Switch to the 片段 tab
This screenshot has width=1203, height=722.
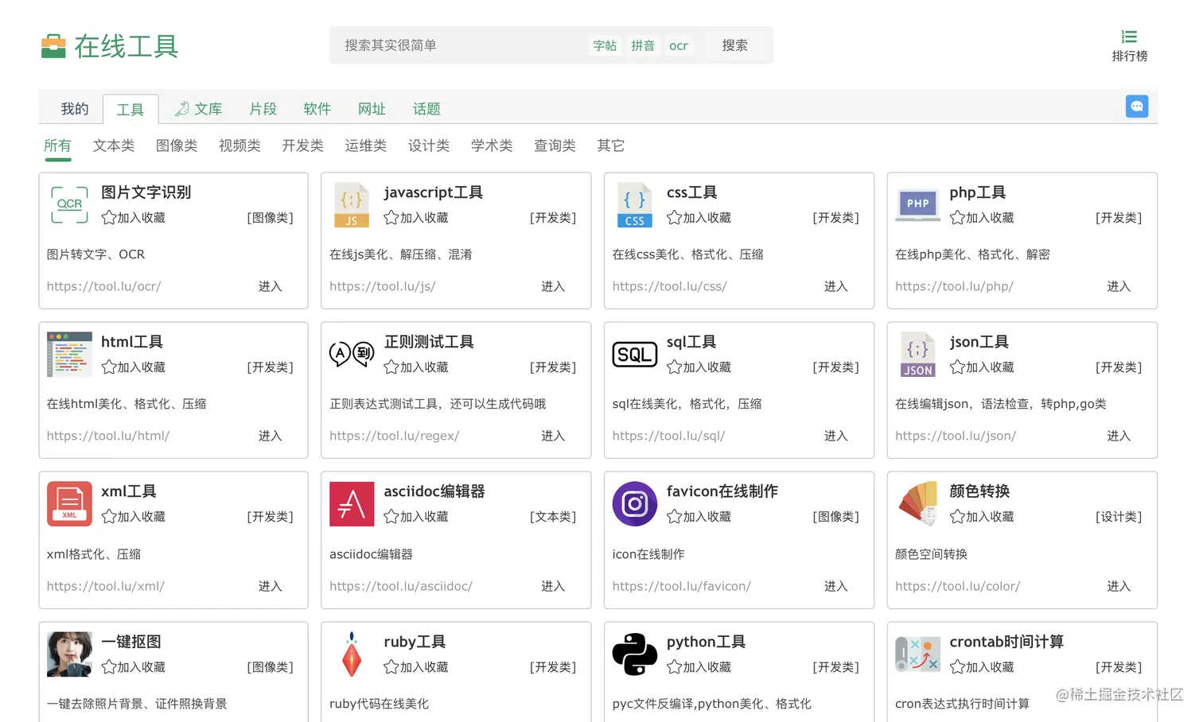click(x=263, y=109)
